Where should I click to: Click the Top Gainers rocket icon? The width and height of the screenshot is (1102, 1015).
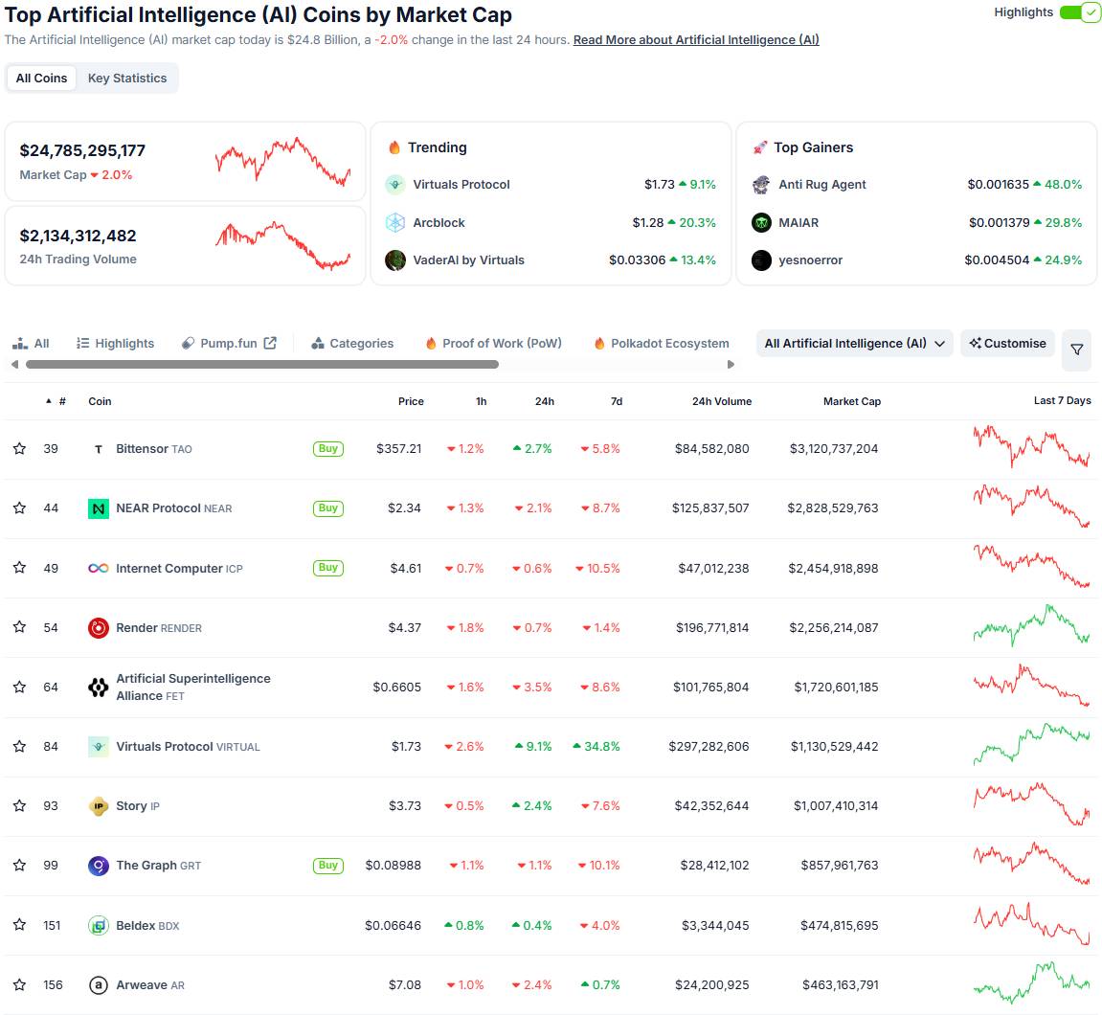click(760, 147)
